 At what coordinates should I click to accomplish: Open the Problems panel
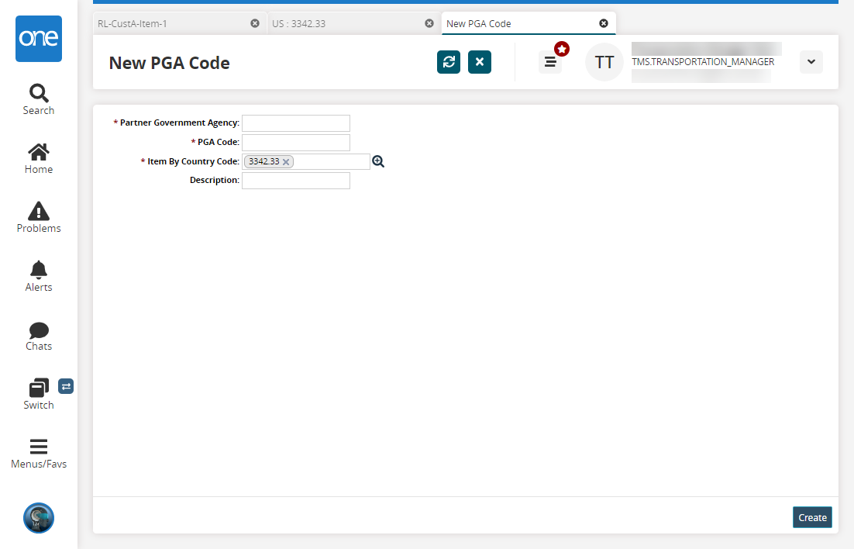point(39,218)
